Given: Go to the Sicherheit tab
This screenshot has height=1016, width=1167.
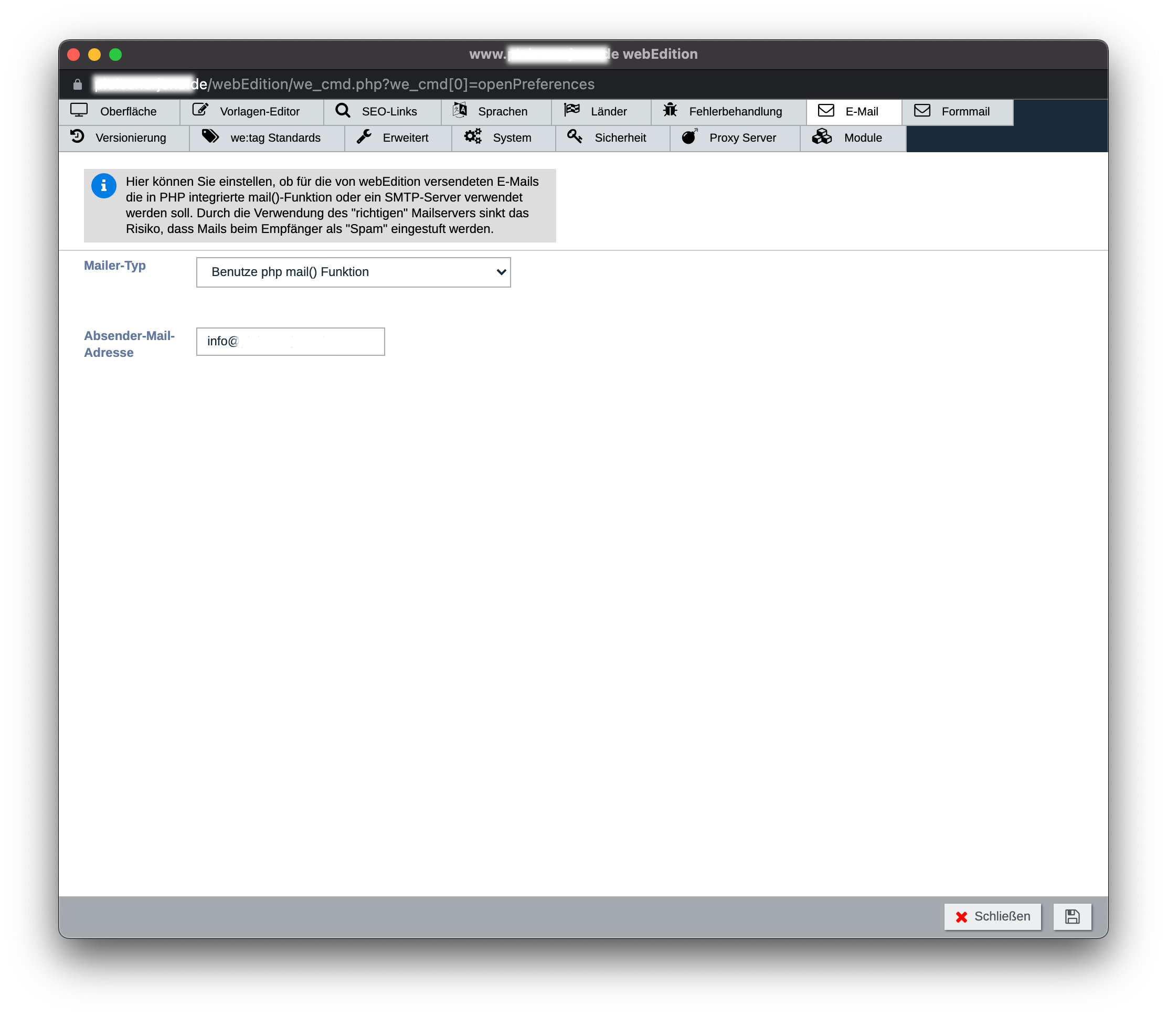Looking at the screenshot, I should (613, 138).
